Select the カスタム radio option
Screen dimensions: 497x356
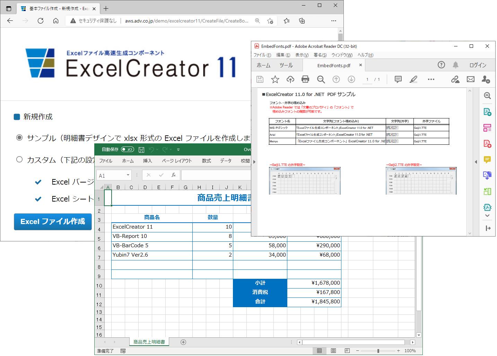pos(19,159)
